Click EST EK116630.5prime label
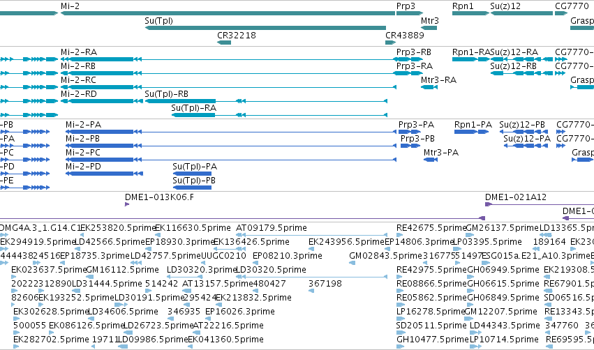This screenshot has height=350, width=594. tap(193, 228)
